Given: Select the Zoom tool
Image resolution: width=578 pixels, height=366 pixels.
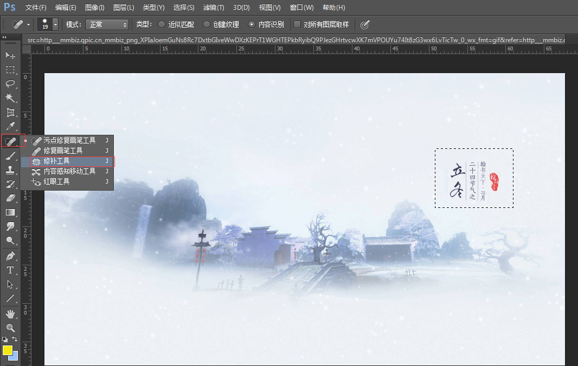Looking at the screenshot, I should click(10, 328).
